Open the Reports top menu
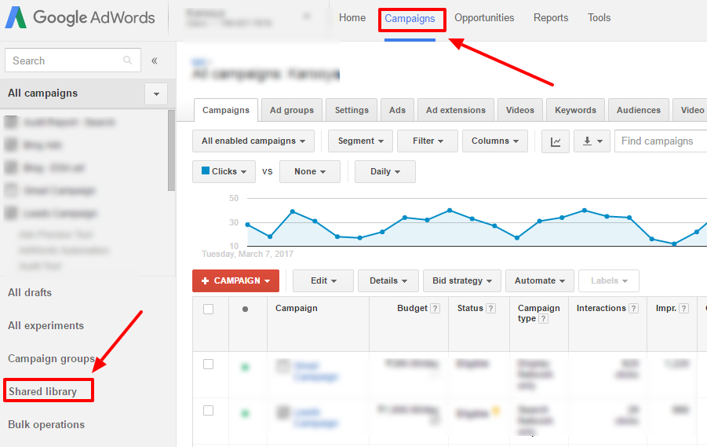Screen dimensions: 707x447 point(551,18)
